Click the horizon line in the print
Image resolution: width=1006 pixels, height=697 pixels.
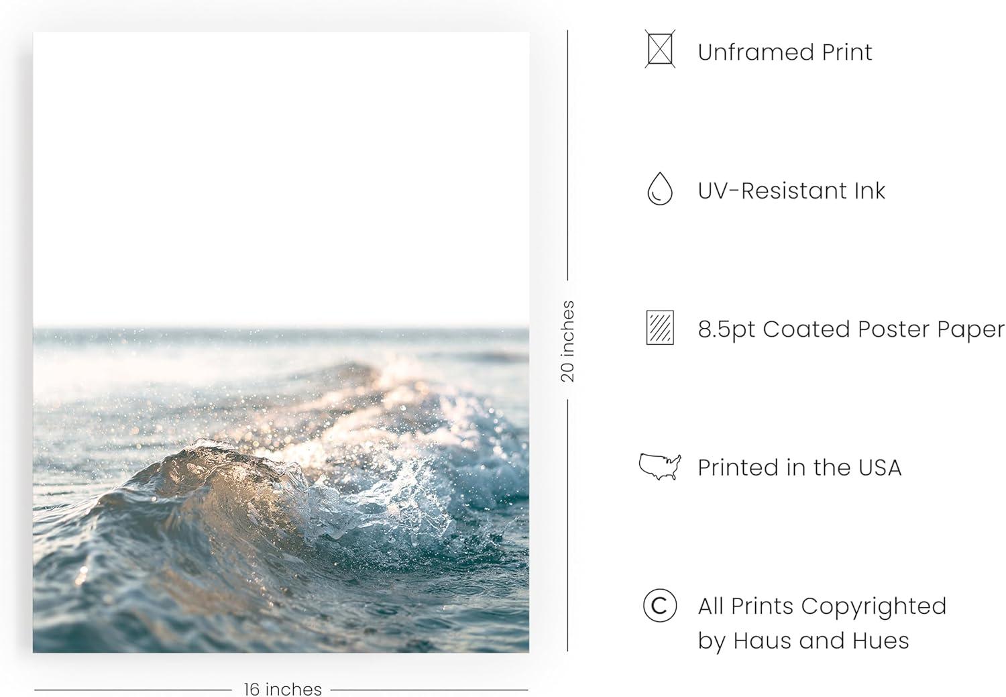(281, 328)
